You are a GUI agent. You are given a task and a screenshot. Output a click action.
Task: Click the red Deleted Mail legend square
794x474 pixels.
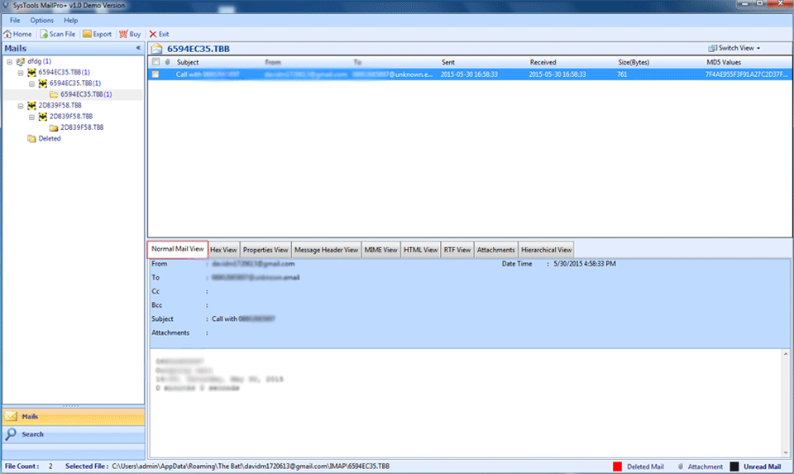[x=617, y=467]
